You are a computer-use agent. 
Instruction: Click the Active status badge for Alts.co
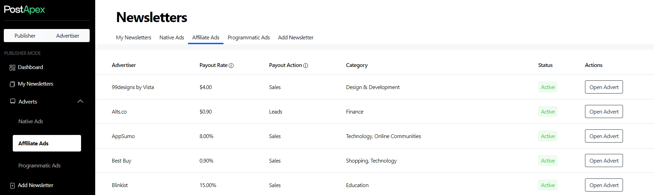coord(548,111)
